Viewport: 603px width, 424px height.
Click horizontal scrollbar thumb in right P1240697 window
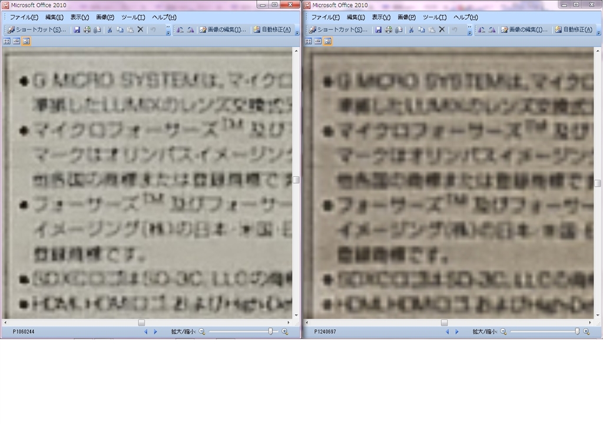[x=444, y=323]
